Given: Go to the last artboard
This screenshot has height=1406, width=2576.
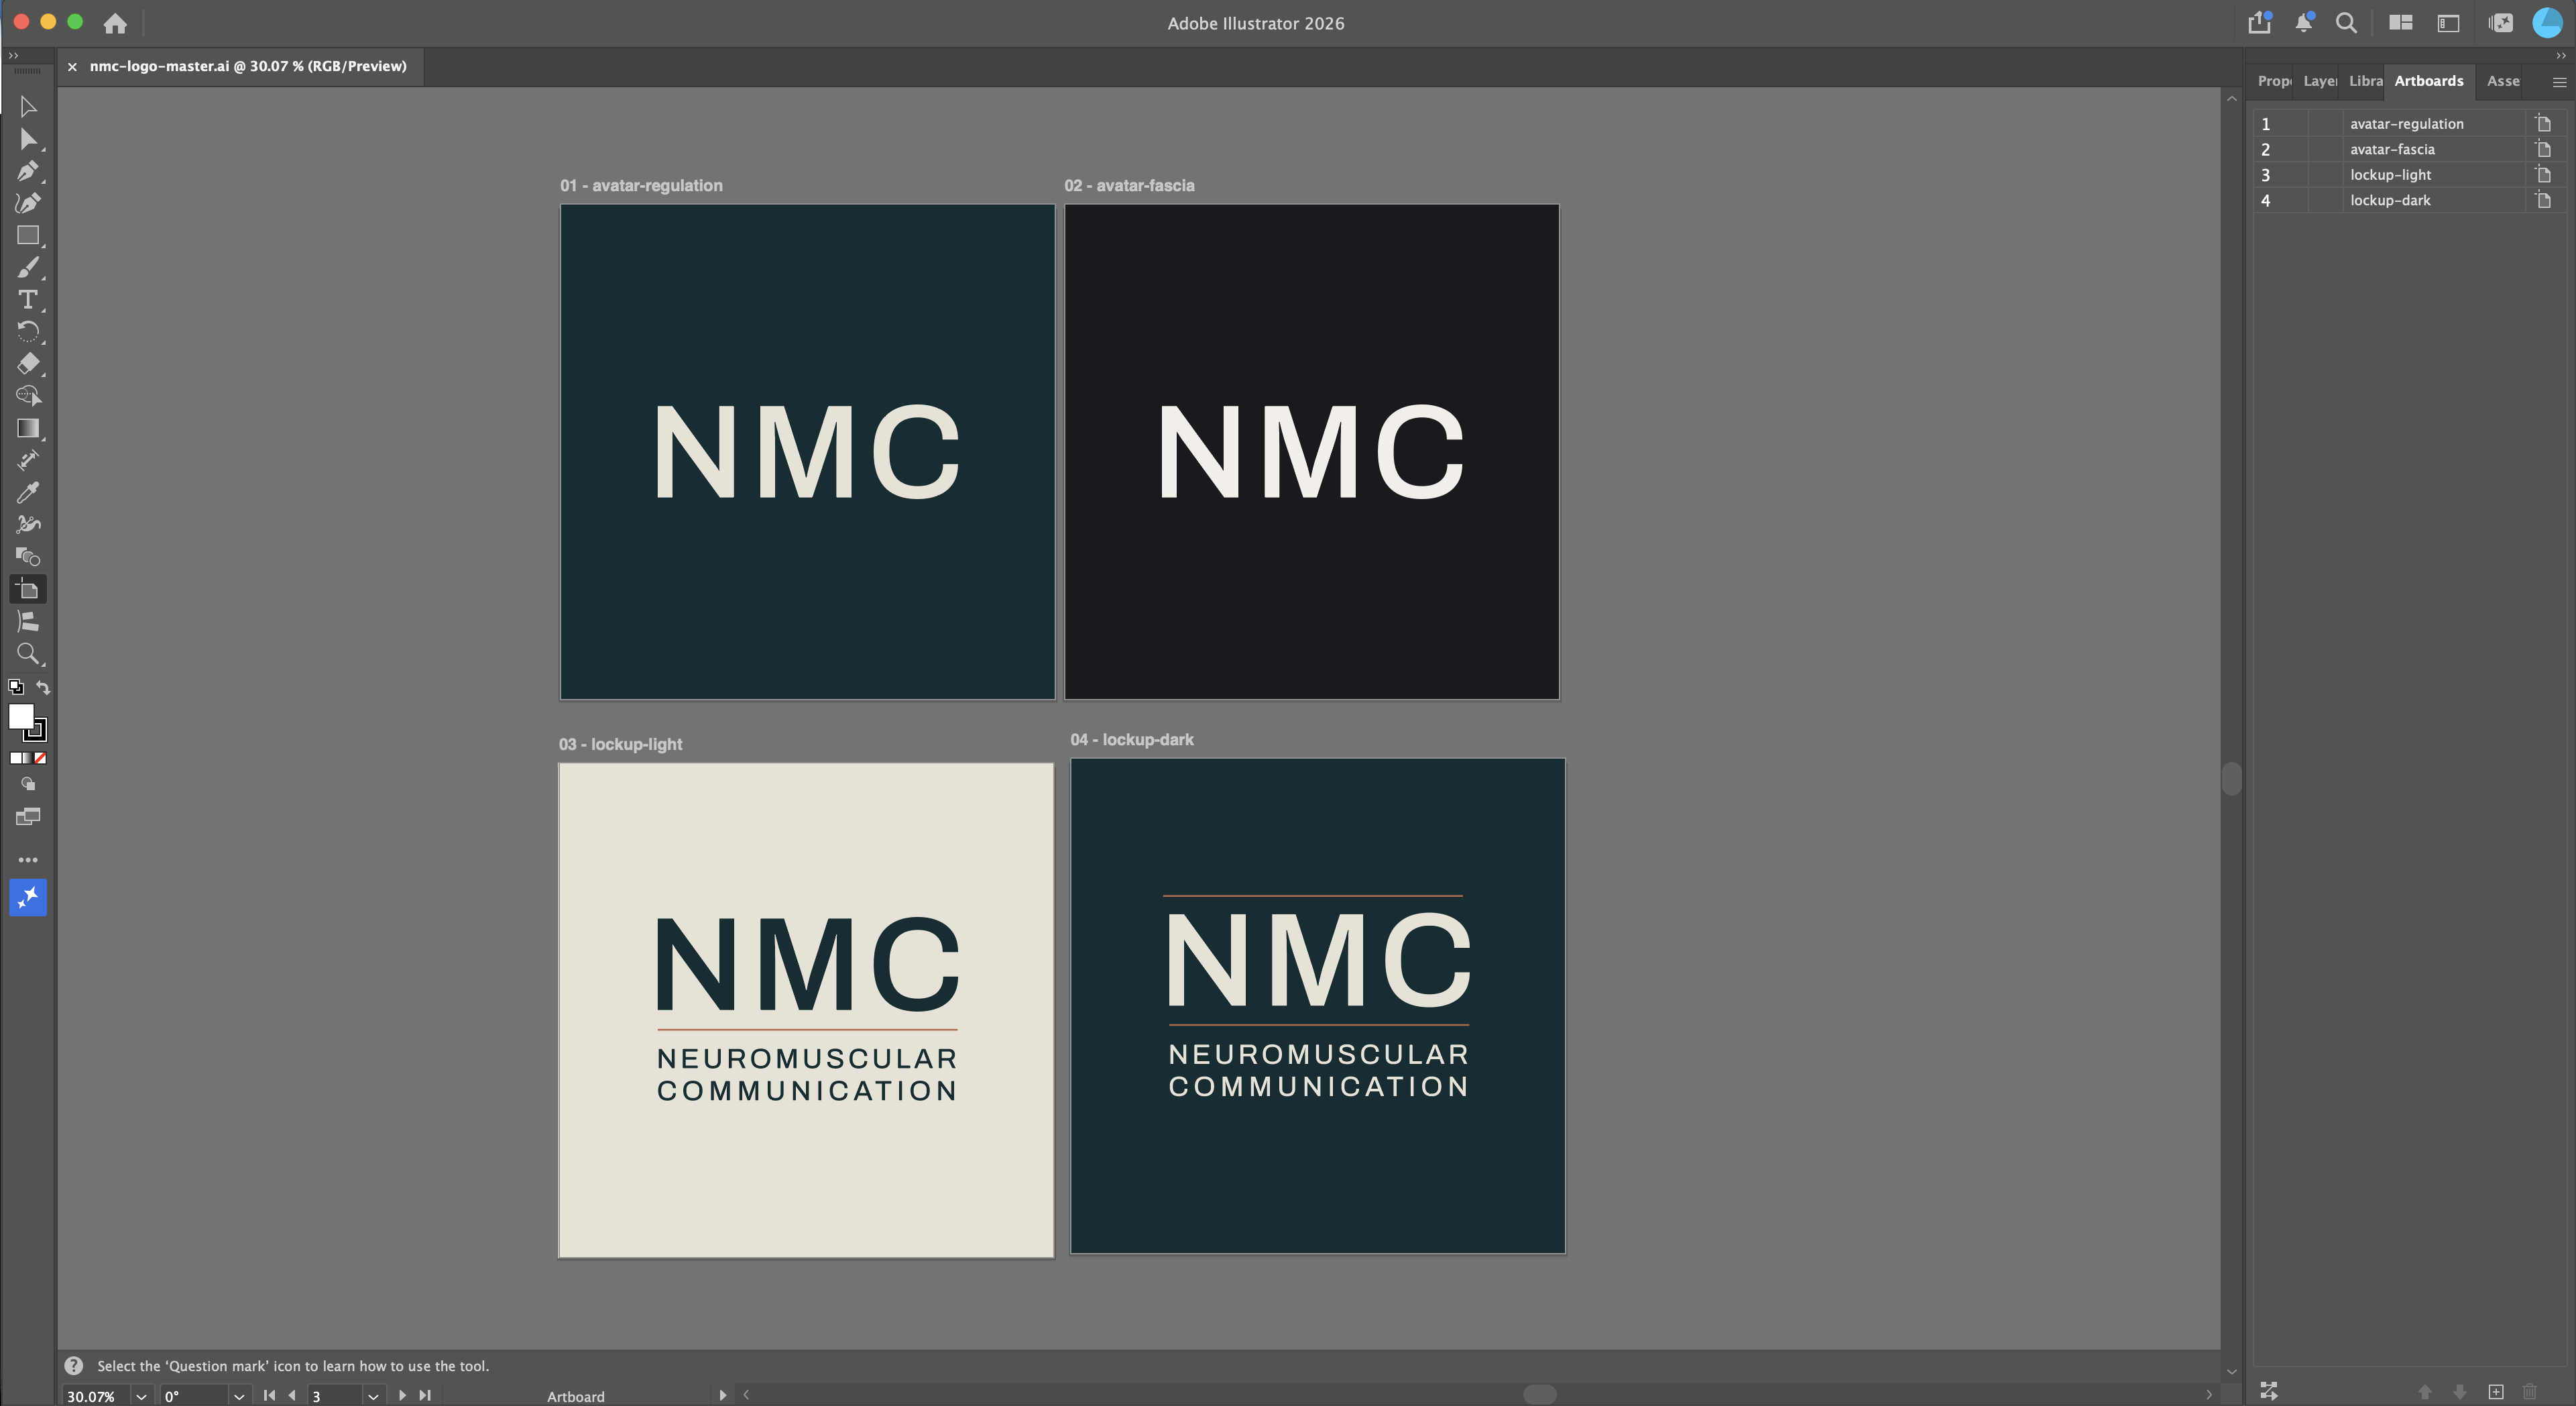Looking at the screenshot, I should 425,1395.
